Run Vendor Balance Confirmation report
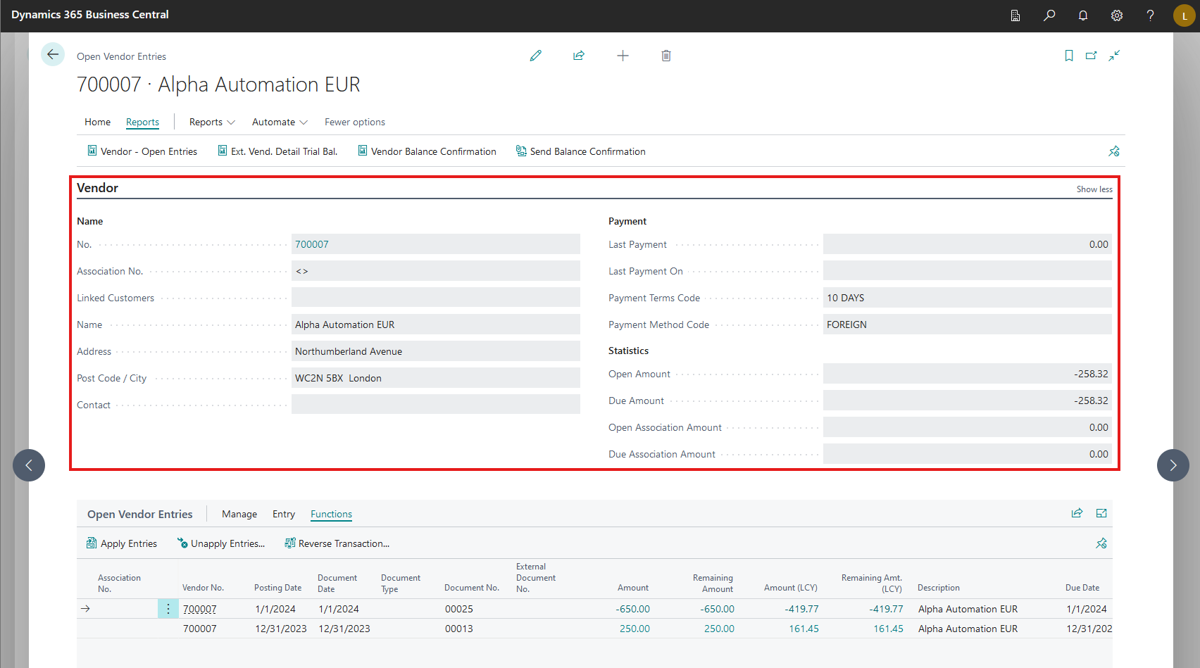 tap(427, 151)
